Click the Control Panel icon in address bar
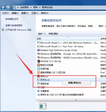Viewport: 106px width, 112px height. pos(15,8)
